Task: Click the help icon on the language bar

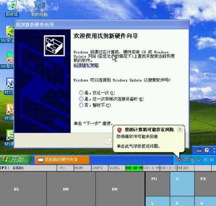Action: pyautogui.click(x=207, y=151)
